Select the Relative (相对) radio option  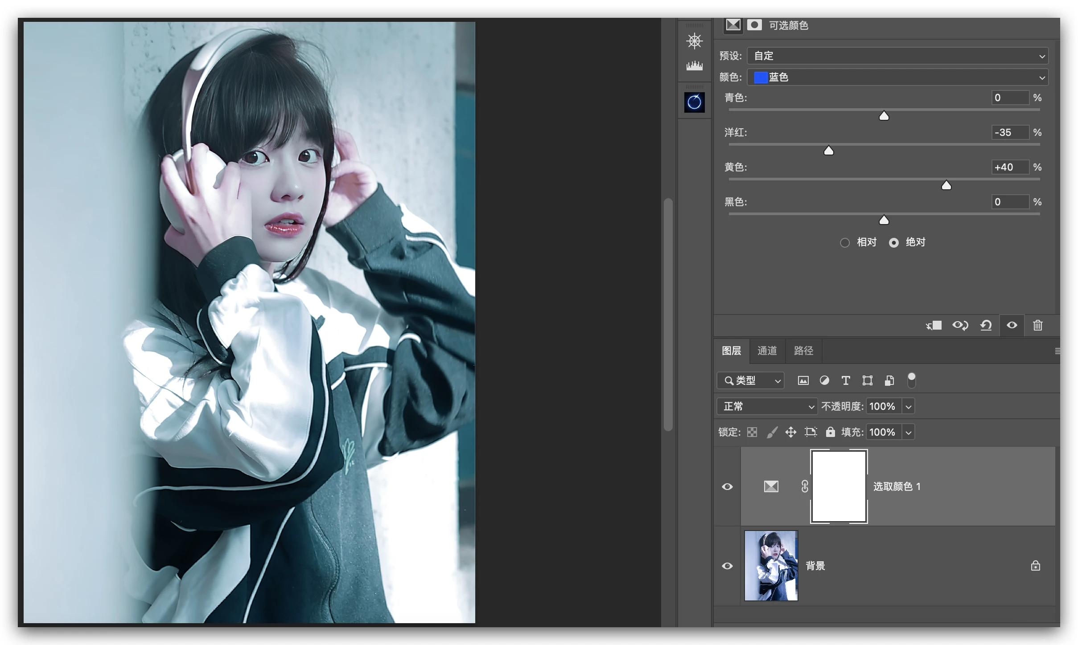point(844,243)
